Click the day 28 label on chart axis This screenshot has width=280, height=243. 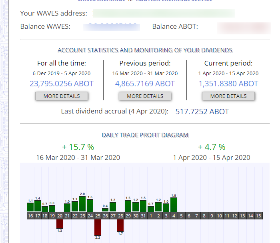[120, 216]
